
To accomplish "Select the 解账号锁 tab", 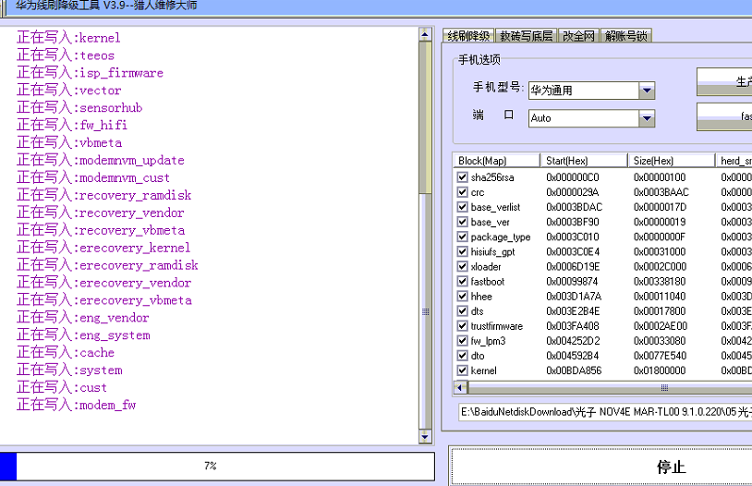I will (625, 36).
